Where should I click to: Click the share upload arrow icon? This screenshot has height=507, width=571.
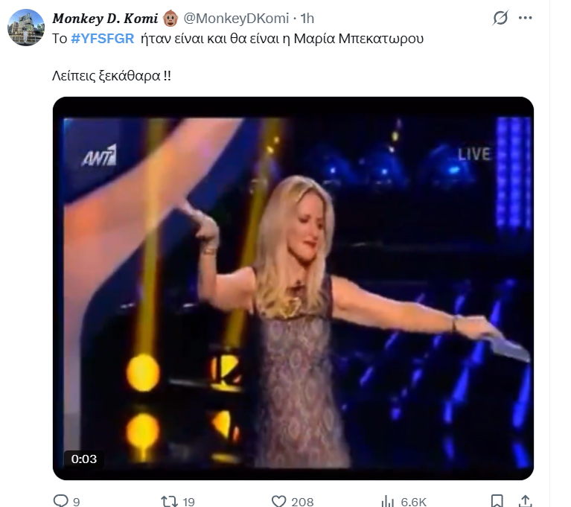coord(524,501)
